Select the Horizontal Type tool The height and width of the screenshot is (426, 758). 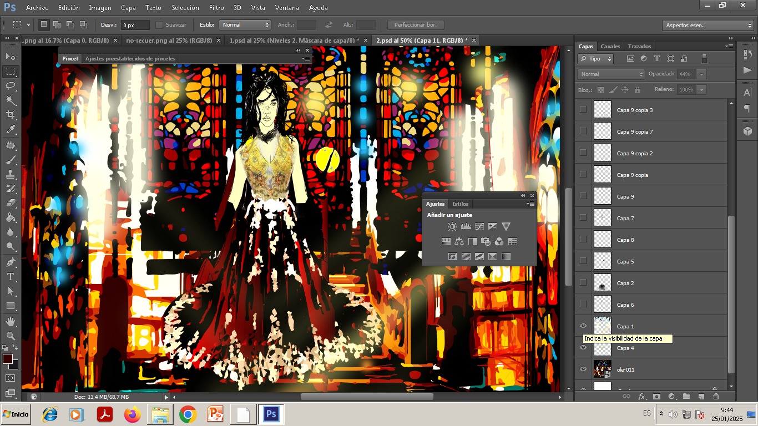coord(11,277)
